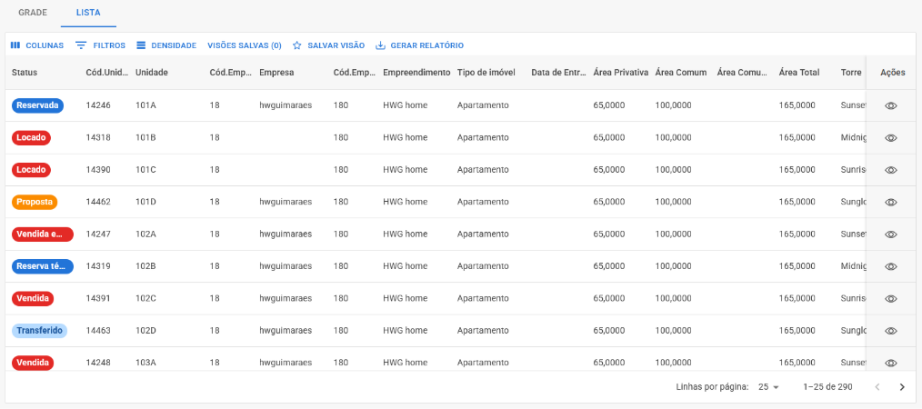Screen dimensions: 922x409
Task: View details of unit 101C eye icon
Action: (891, 170)
